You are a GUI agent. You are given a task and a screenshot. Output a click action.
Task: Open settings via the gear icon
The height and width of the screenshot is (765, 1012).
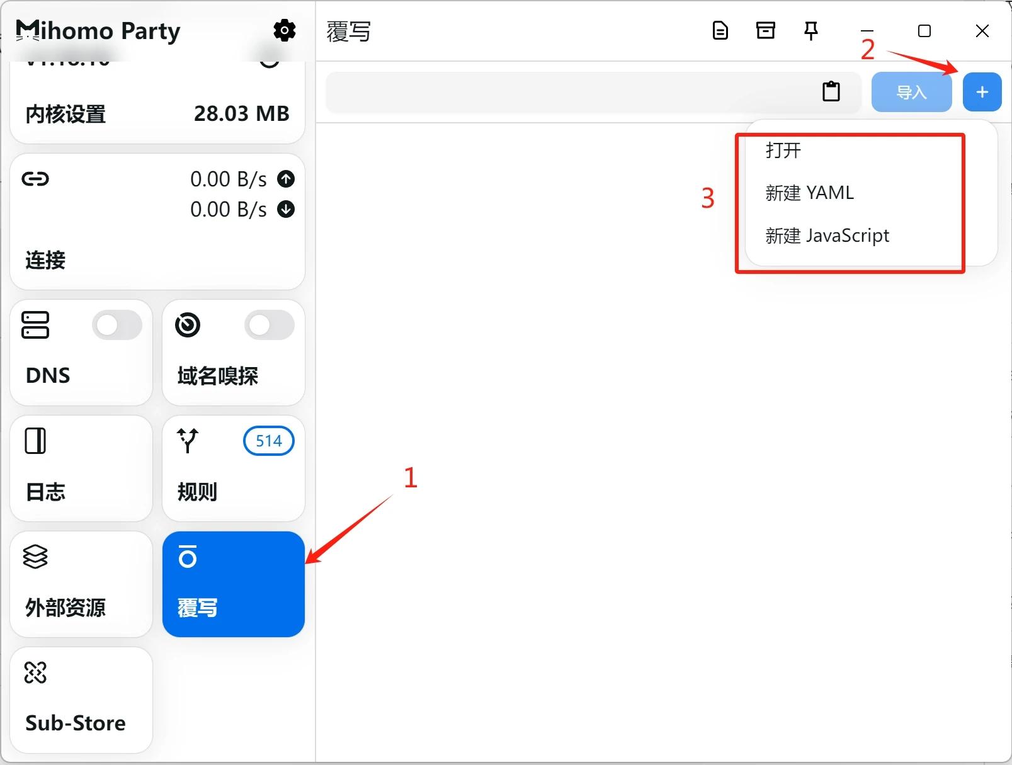[x=285, y=30]
